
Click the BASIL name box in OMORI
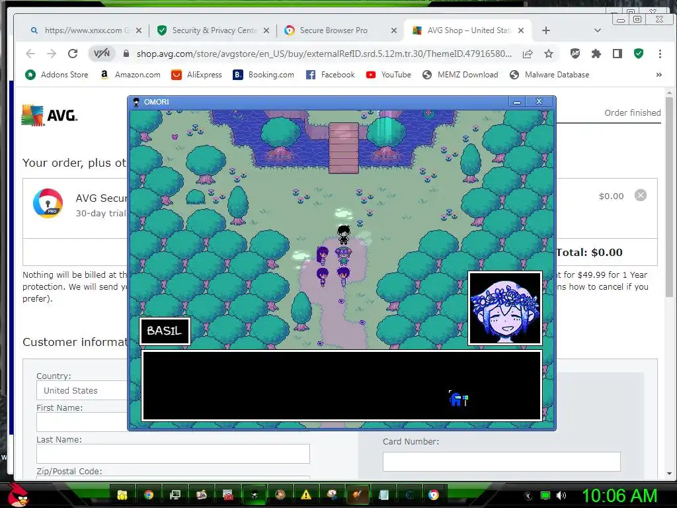pyautogui.click(x=165, y=331)
